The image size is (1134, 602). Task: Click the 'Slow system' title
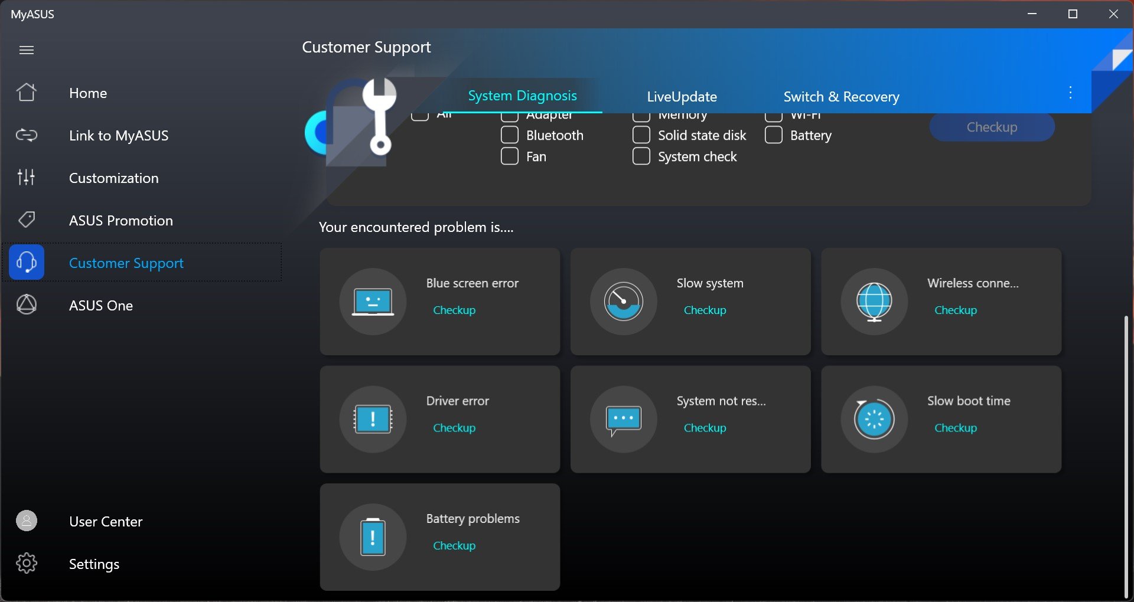tap(710, 283)
